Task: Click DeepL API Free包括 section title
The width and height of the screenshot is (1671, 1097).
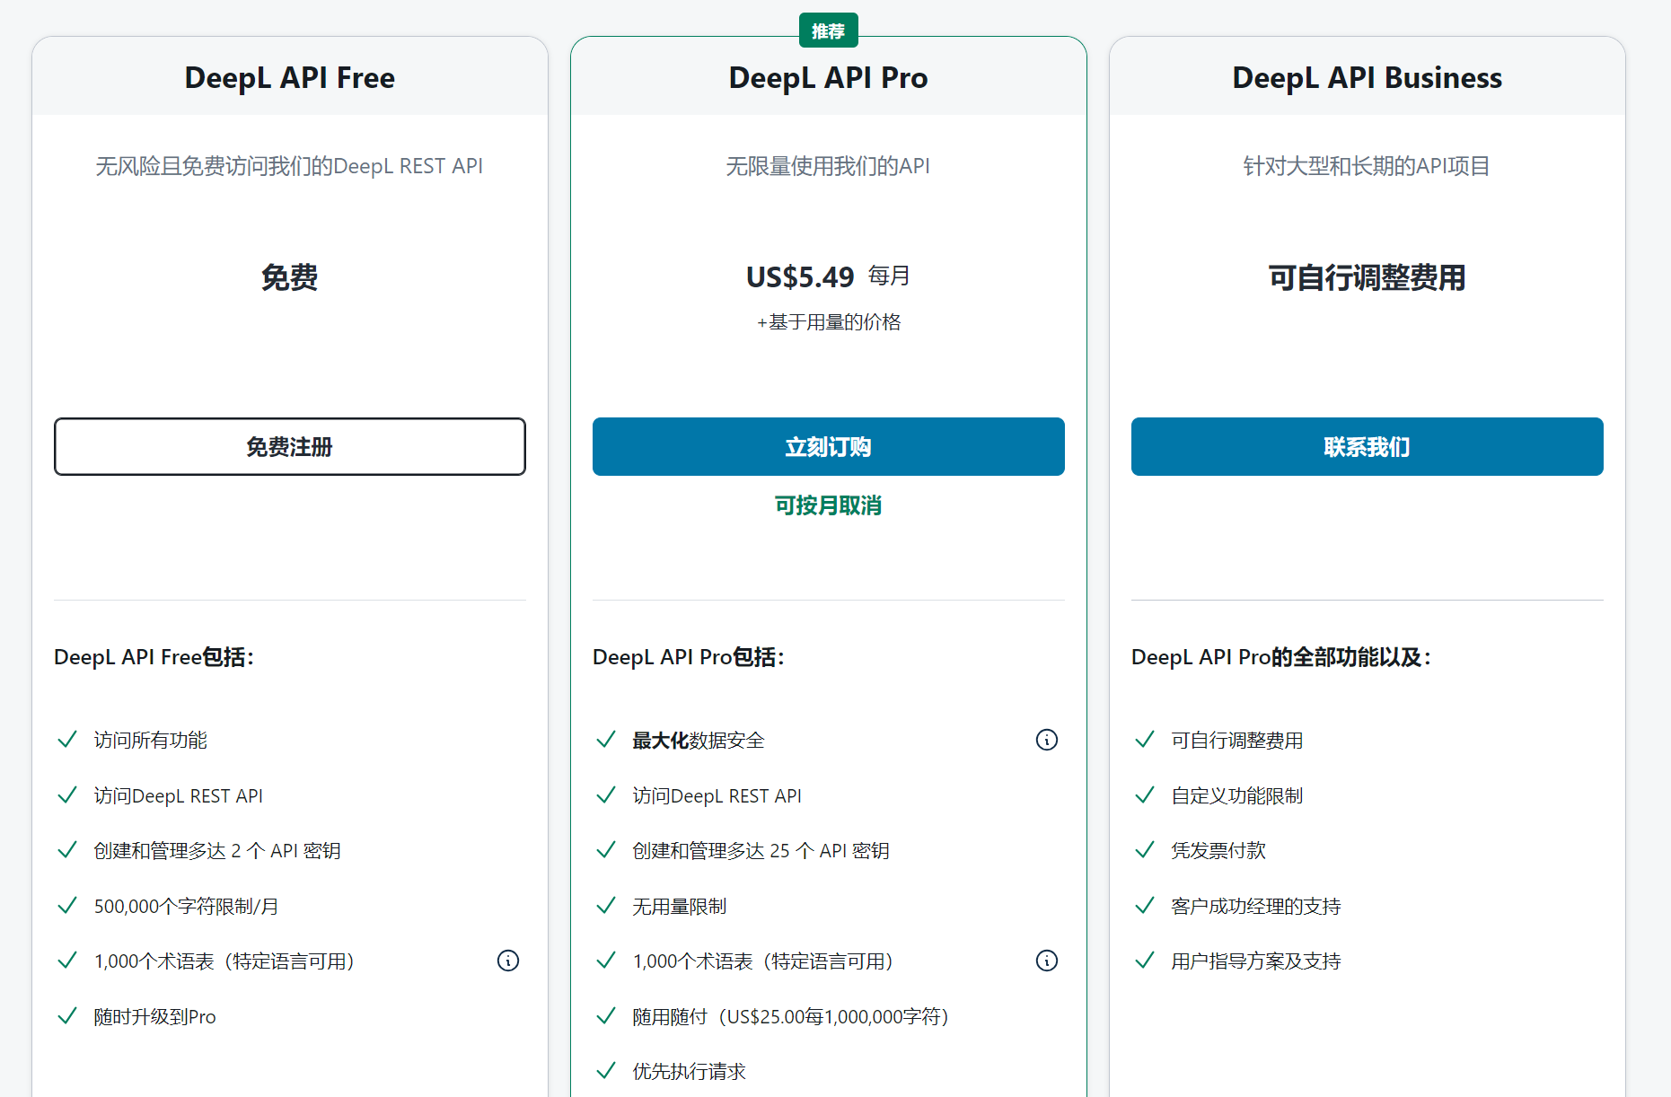Action: point(154,657)
